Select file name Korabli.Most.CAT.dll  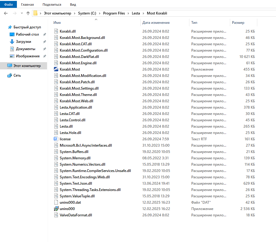76,44
